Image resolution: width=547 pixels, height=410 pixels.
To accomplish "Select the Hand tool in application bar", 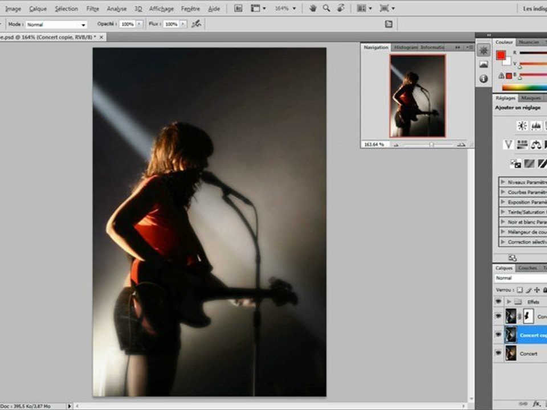I will click(313, 9).
